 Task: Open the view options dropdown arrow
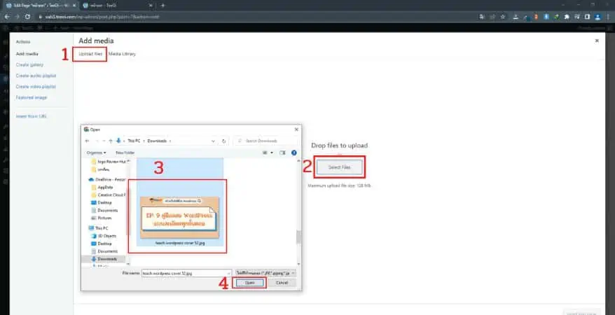pyautogui.click(x=272, y=153)
